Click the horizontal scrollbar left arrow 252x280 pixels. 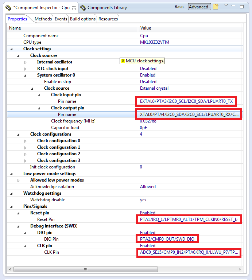(10, 269)
